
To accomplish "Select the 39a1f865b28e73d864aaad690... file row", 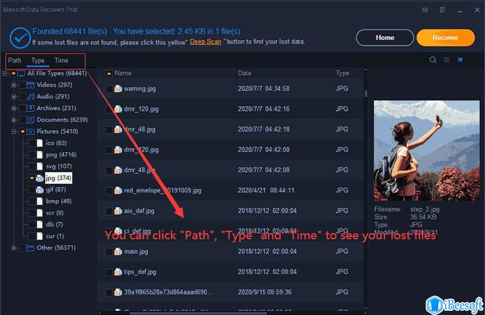I will tap(230, 292).
